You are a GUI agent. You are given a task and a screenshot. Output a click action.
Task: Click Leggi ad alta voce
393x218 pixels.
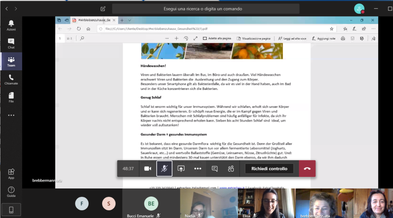click(x=292, y=38)
